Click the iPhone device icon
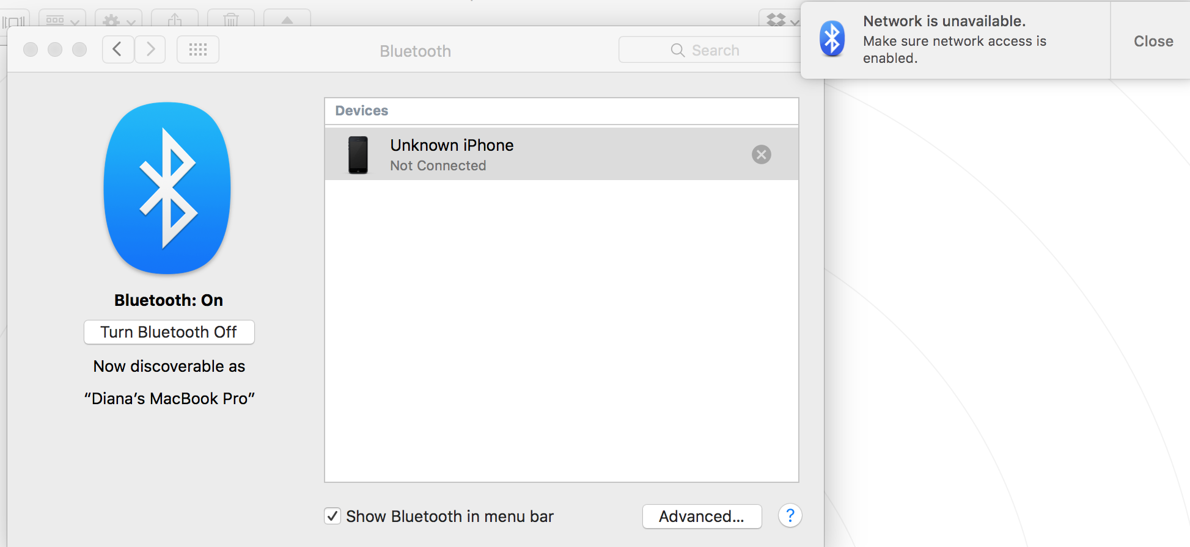Viewport: 1190px width, 547px height. click(358, 155)
